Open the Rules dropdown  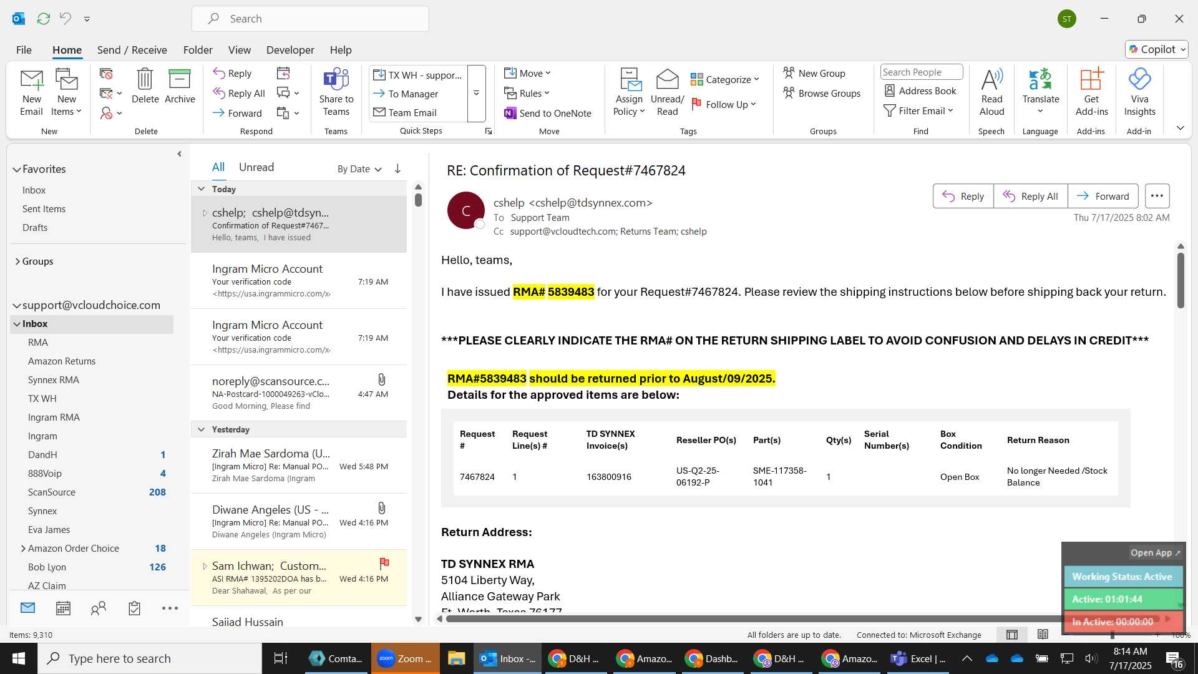[527, 93]
